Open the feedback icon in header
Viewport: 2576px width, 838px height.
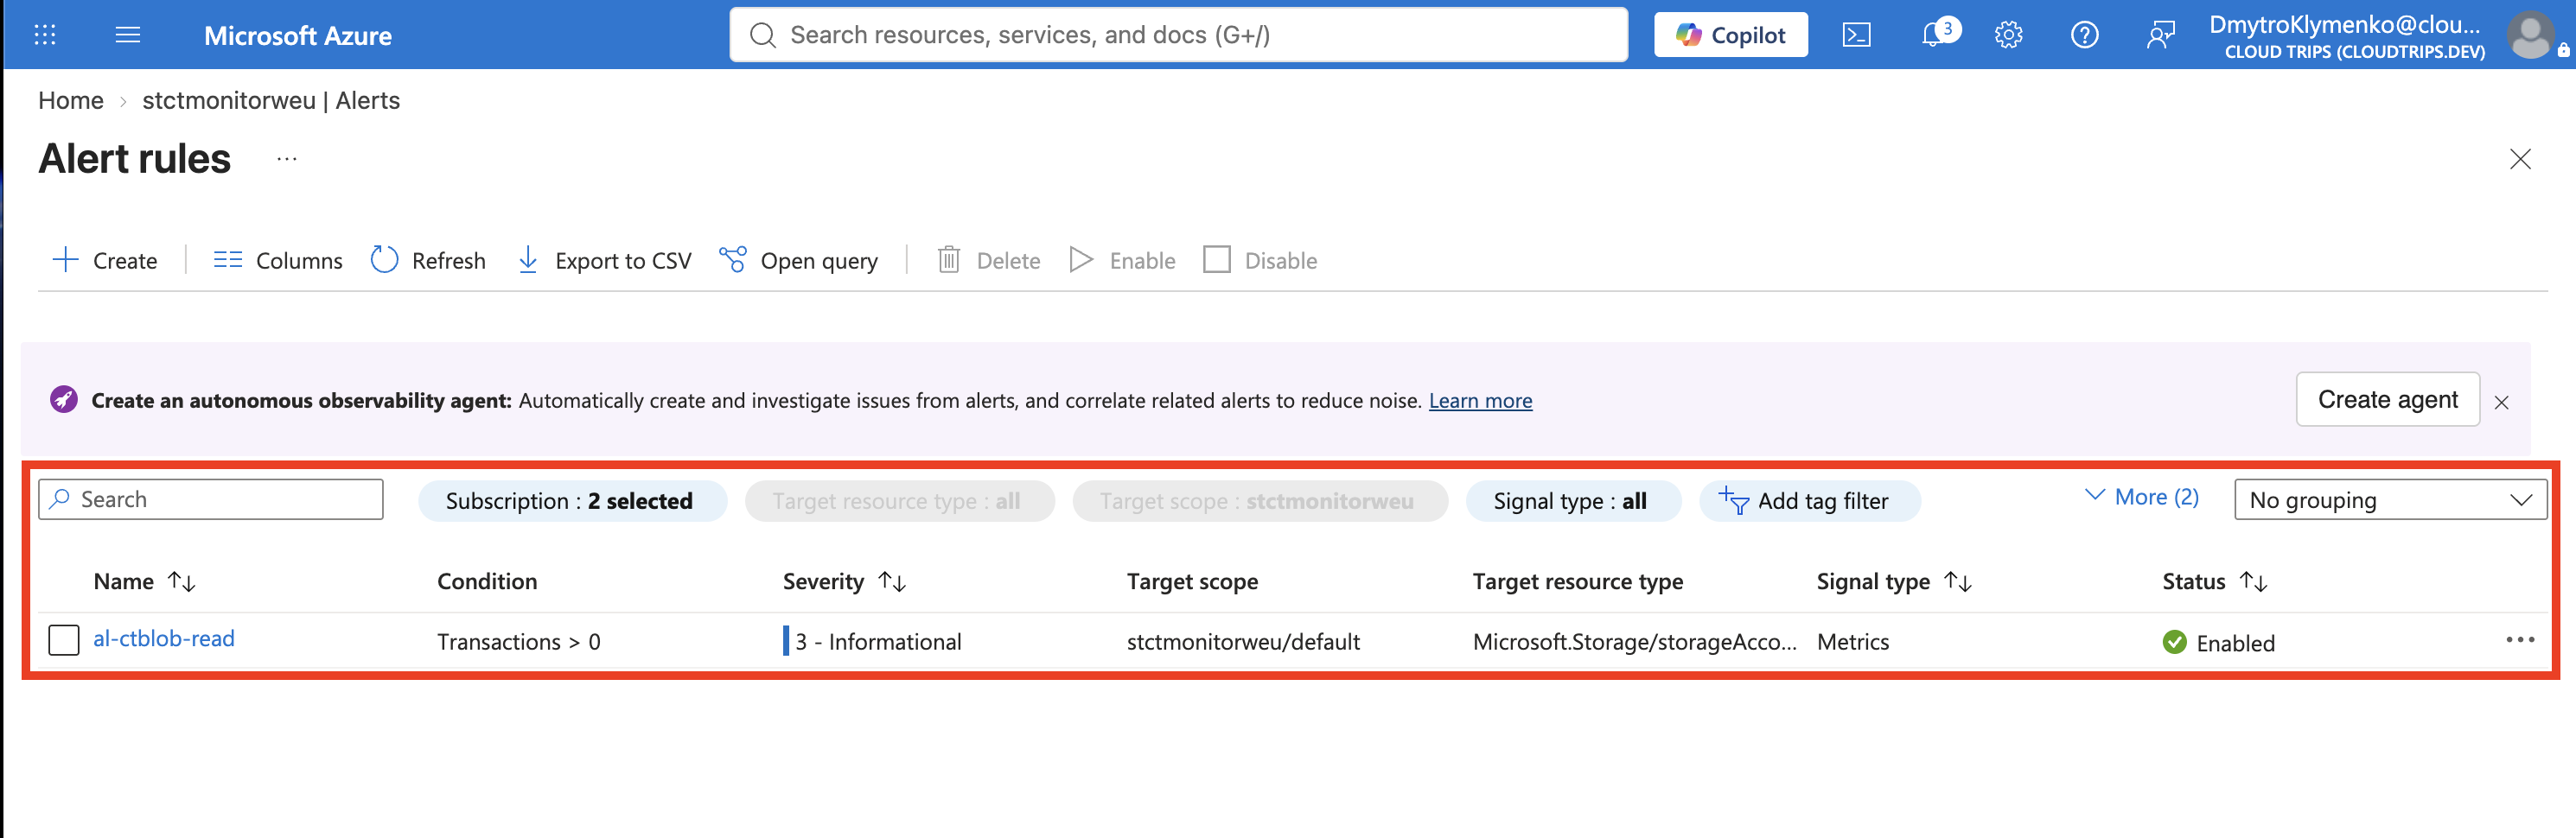coord(2160,35)
